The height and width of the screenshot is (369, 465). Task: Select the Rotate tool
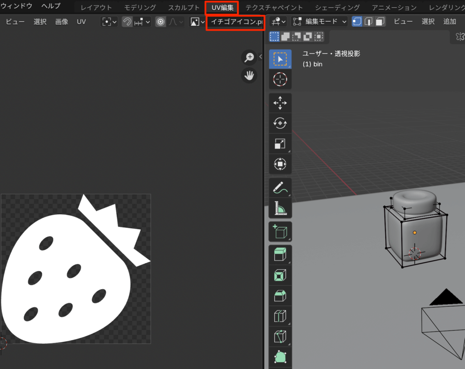click(280, 123)
